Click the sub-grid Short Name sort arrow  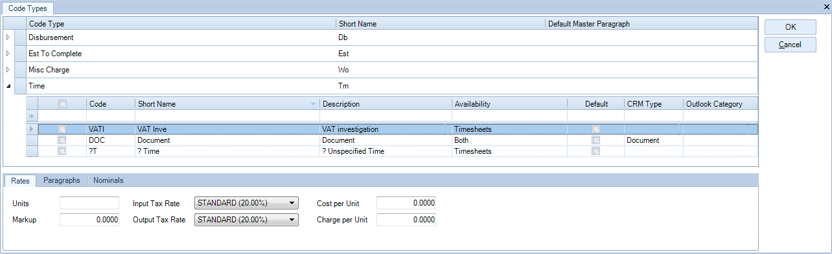click(x=314, y=104)
